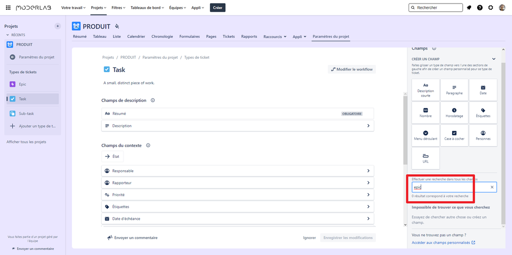Viewport: 512px width, 255px height.
Task: Click the theme paint icon beside PRODUIT title
Action: coord(117,27)
